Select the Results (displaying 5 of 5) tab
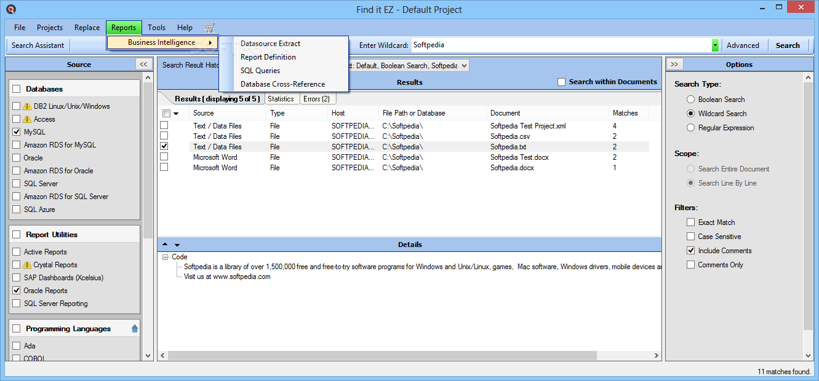The height and width of the screenshot is (381, 819). (217, 99)
